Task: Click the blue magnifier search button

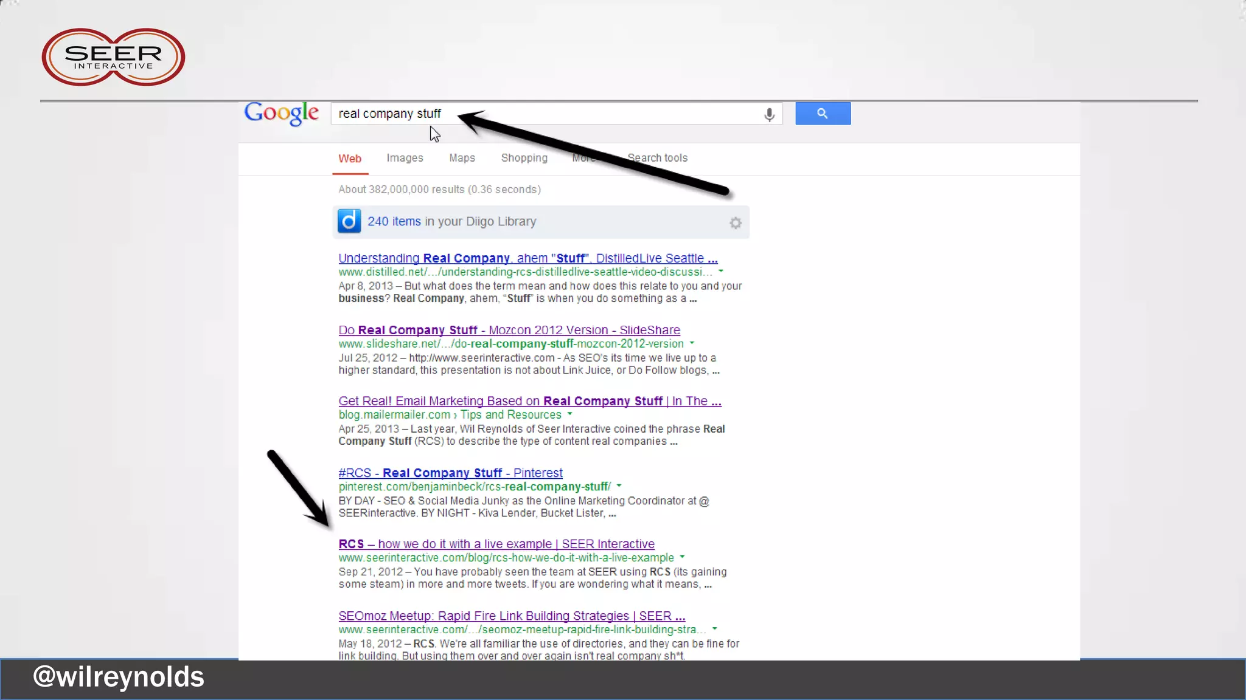Action: click(x=823, y=114)
